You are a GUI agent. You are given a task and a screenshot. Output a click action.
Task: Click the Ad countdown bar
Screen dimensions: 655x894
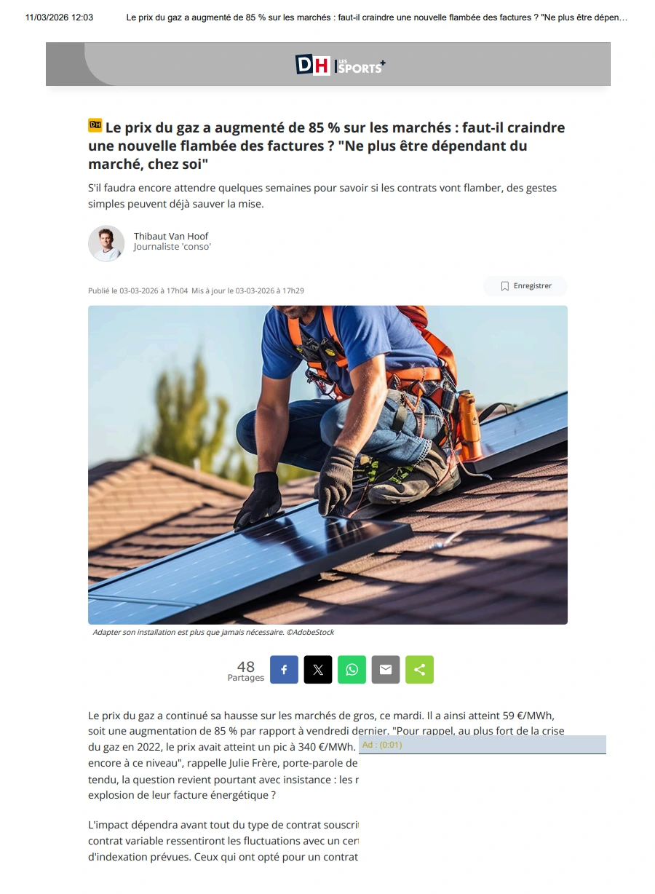pos(482,745)
